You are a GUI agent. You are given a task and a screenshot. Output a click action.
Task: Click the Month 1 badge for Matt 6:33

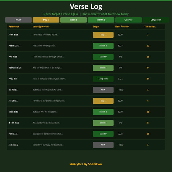103,112
